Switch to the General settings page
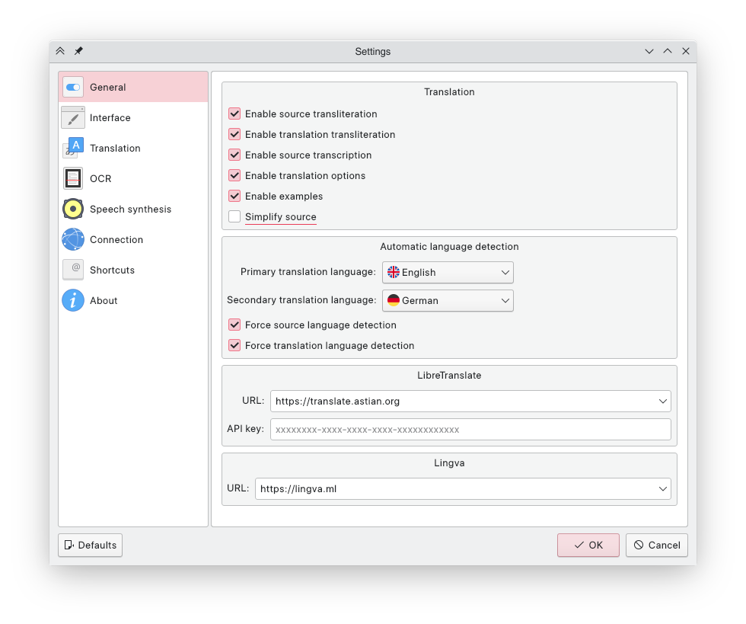 point(107,87)
